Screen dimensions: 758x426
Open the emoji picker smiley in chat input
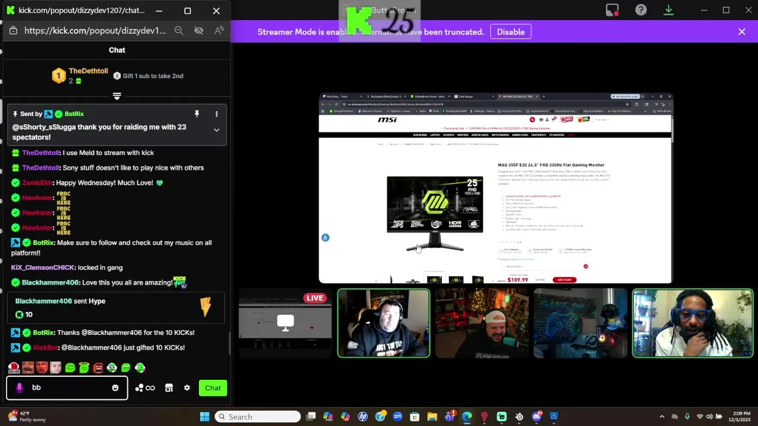point(115,388)
